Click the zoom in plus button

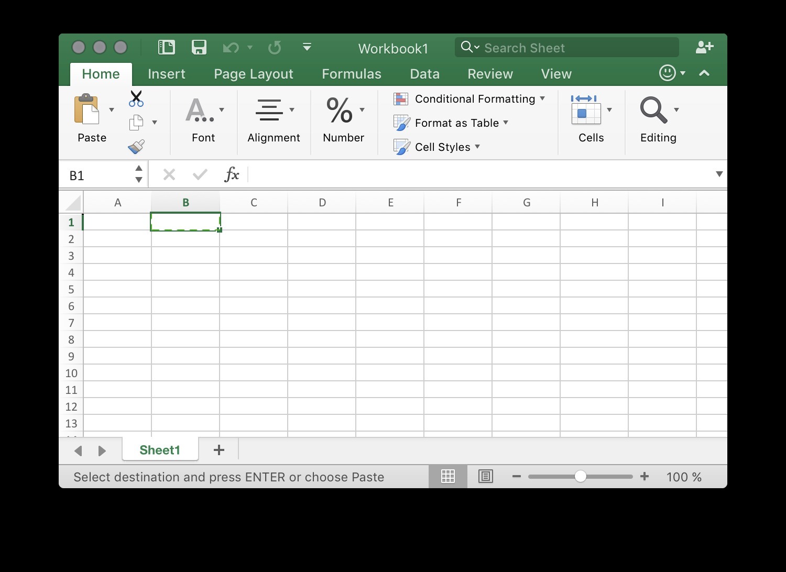(645, 477)
